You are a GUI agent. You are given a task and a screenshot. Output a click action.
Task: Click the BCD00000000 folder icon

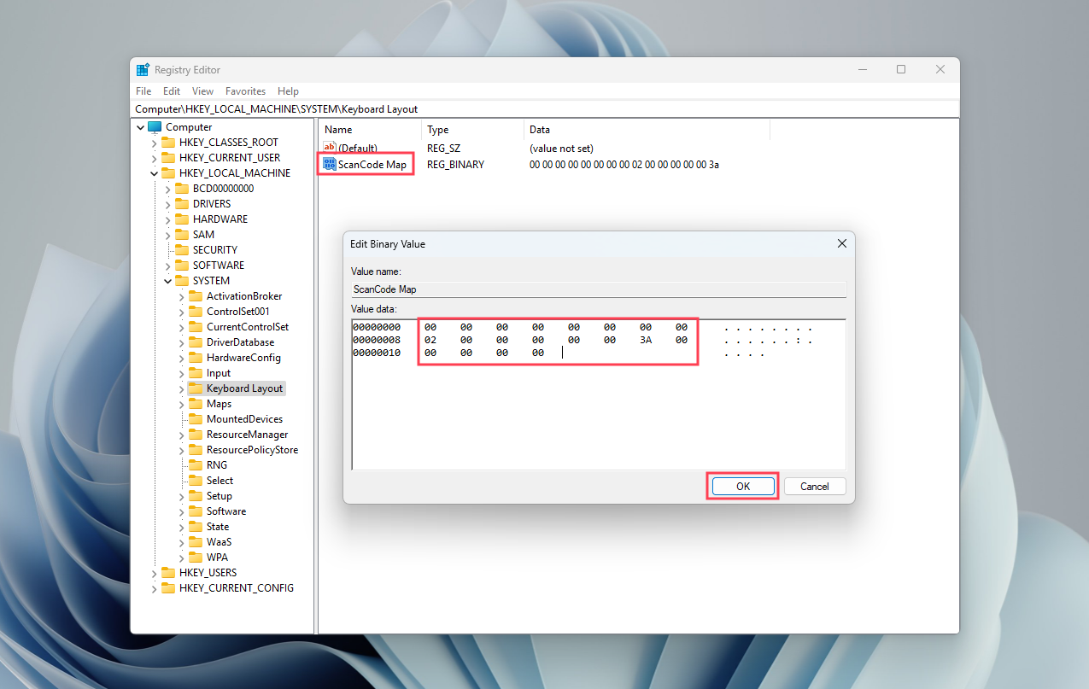pyautogui.click(x=182, y=189)
